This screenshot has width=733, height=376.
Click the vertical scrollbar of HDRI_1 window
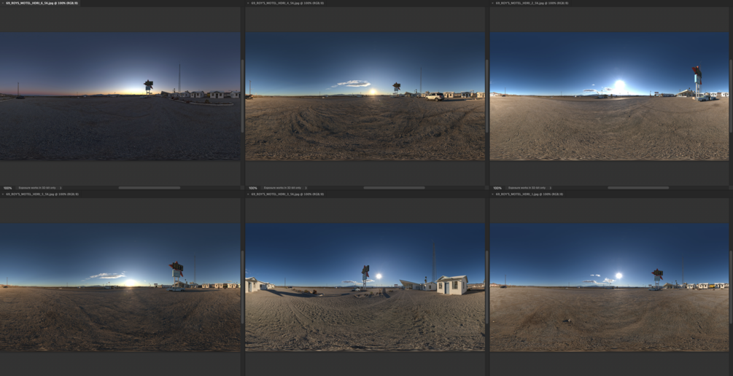731,286
